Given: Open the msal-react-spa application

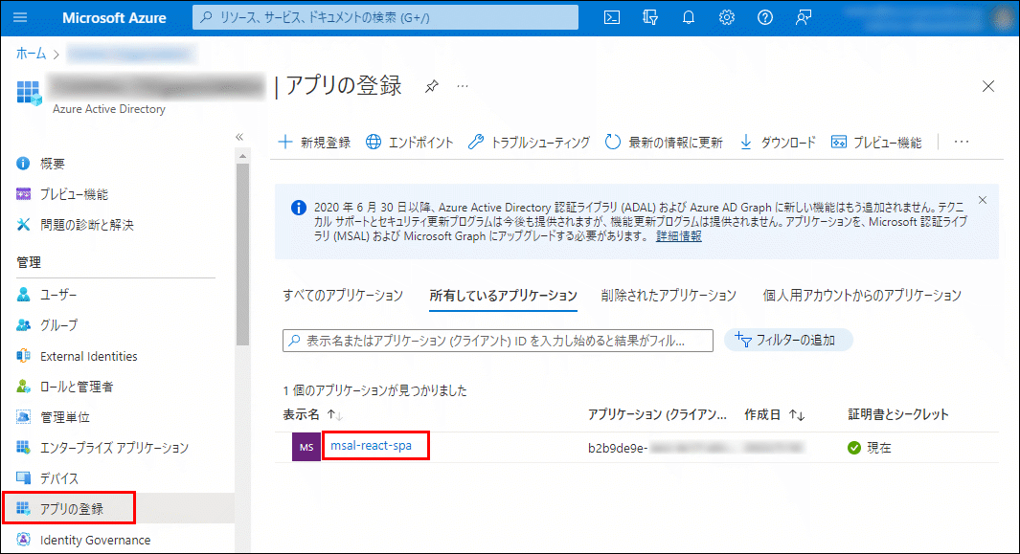Looking at the screenshot, I should pyautogui.click(x=371, y=446).
